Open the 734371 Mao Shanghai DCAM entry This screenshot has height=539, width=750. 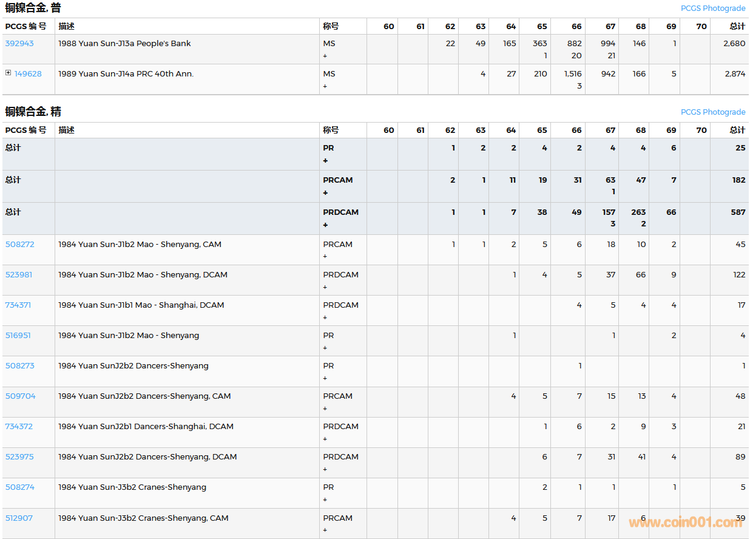(18, 305)
